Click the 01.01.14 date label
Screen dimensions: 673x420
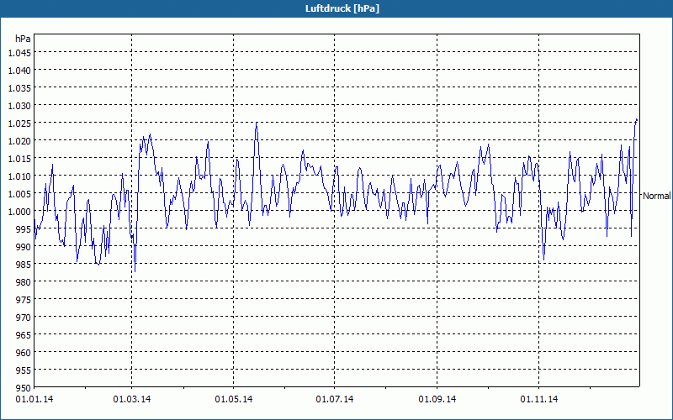[34, 399]
